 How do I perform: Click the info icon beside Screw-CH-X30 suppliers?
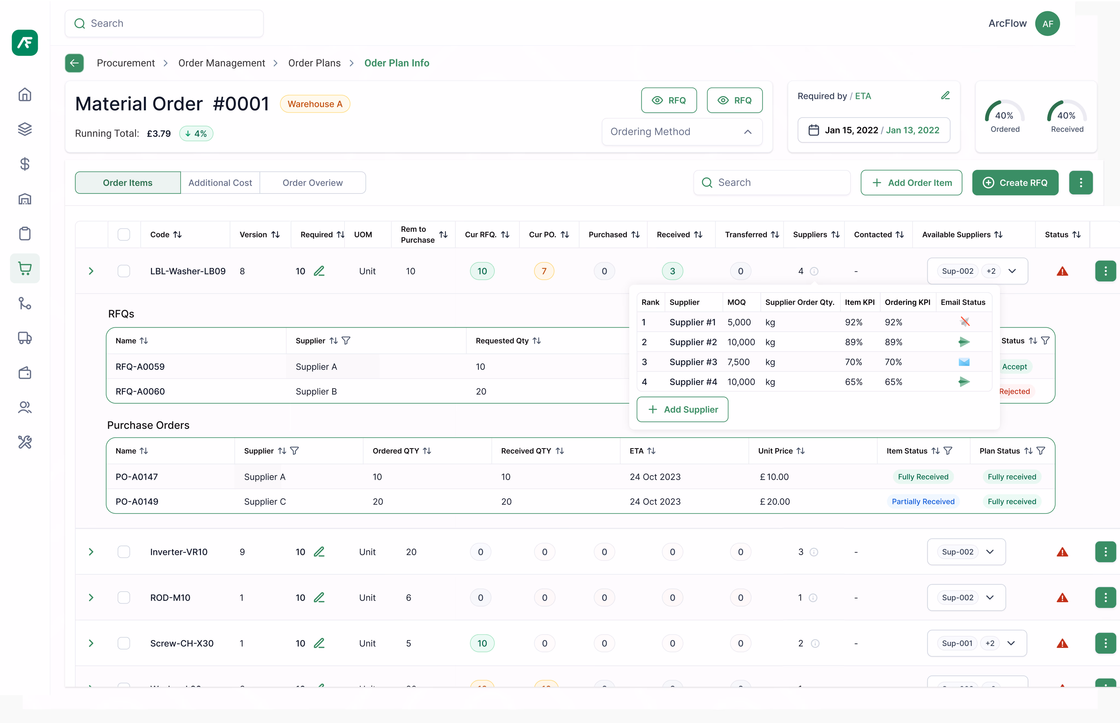(815, 643)
